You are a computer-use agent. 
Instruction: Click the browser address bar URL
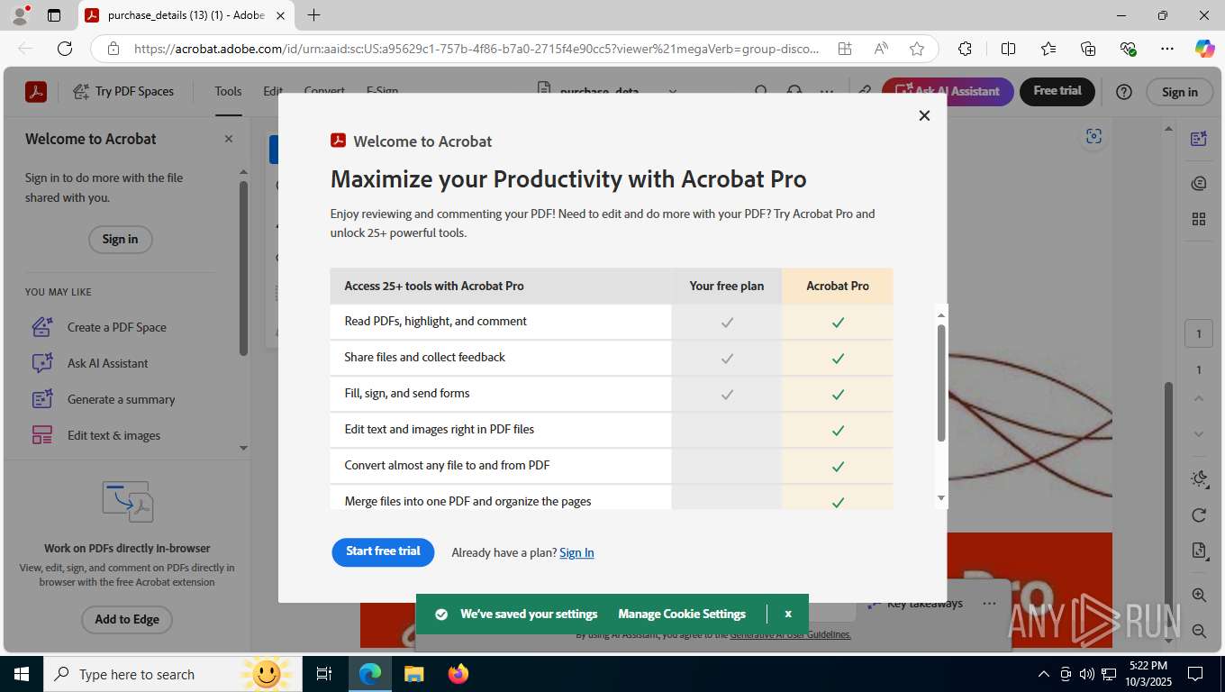476,49
